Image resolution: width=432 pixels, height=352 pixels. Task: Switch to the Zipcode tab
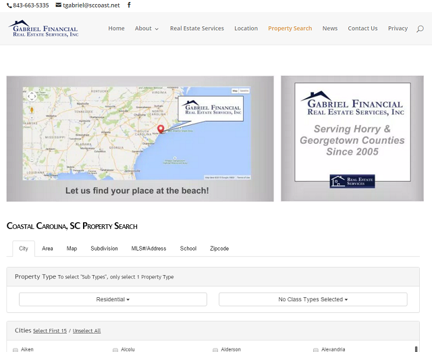(219, 249)
